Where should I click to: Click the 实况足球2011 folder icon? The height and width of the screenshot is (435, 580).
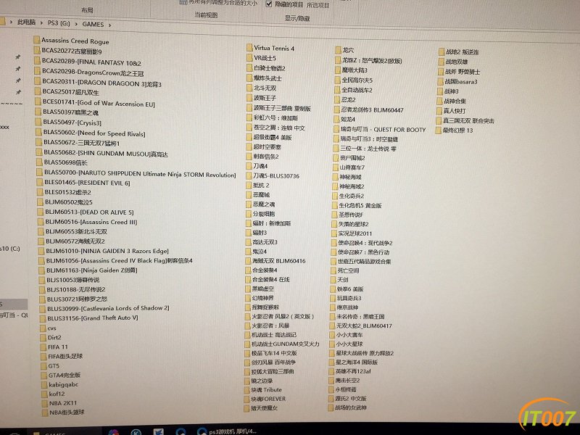coord(334,233)
